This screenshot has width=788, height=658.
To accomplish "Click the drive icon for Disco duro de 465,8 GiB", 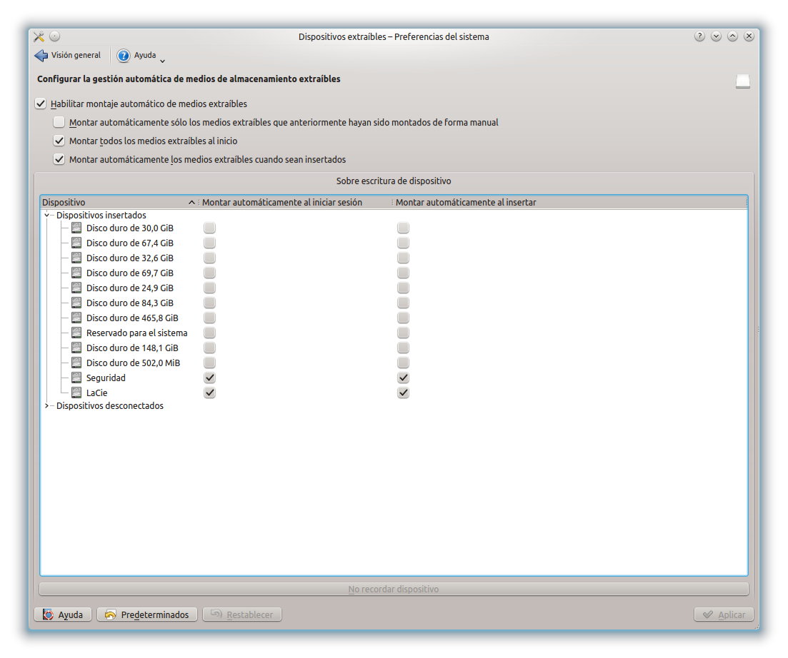I will (x=76, y=318).
